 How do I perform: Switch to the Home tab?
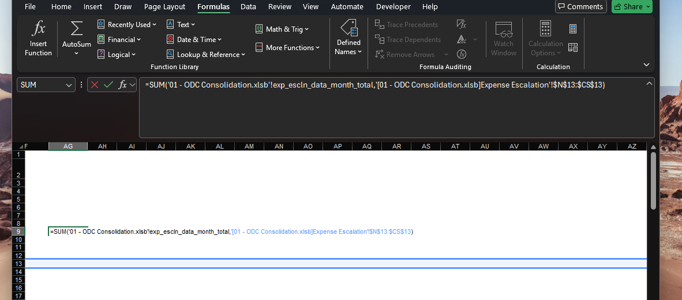coord(61,6)
